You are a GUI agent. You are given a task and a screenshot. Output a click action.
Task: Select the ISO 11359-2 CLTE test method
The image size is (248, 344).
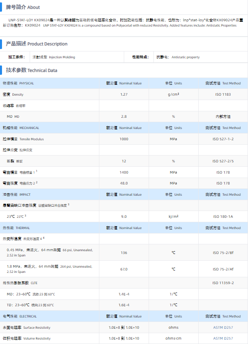coord(223,283)
